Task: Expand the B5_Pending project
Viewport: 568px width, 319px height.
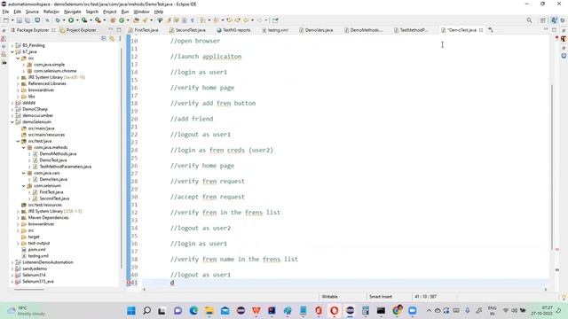Action: point(12,45)
